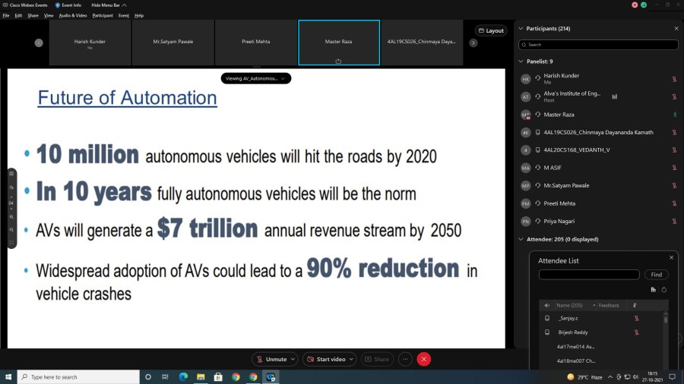The height and width of the screenshot is (384, 684).
Task: Click the zoom in icon in shared-content toolbar
Action: (x=11, y=217)
